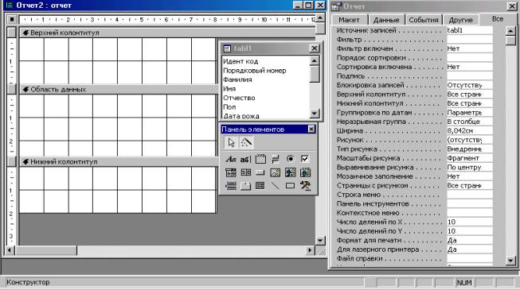Viewport: 520px width, 290px height.
Task: Click the Источник записей value tabl1
Action: [469, 30]
